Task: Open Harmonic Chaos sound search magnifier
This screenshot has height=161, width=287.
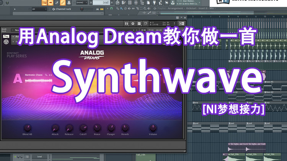Action: [46, 75]
